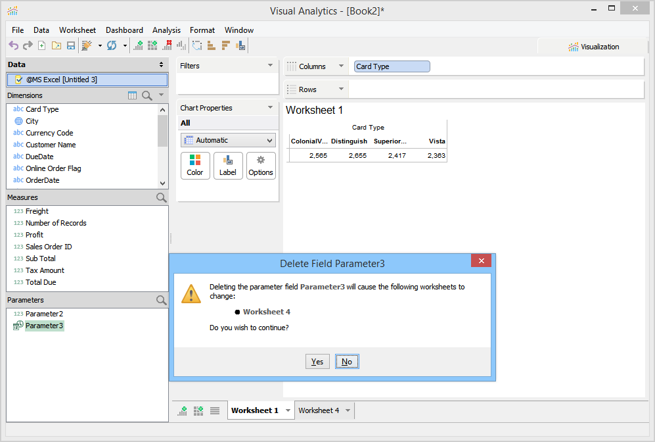Close the Delete Field Parameter3 dialog
This screenshot has width=655, height=442.
pyautogui.click(x=481, y=260)
